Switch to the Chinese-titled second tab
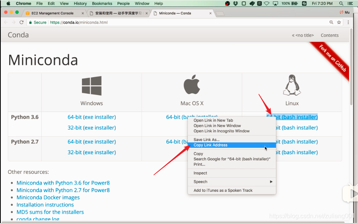This screenshot has width=358, height=223. point(118,13)
